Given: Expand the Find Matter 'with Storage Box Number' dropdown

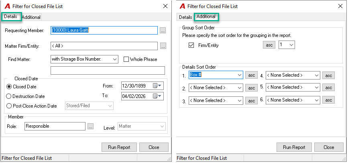Looking at the screenshot, I should 115,59.
